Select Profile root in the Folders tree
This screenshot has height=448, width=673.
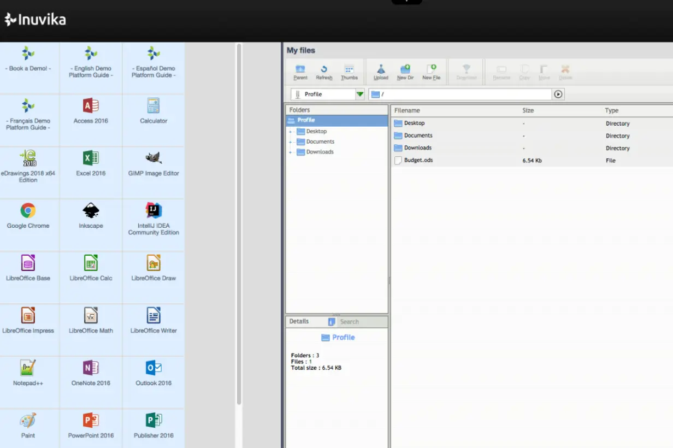click(x=337, y=121)
